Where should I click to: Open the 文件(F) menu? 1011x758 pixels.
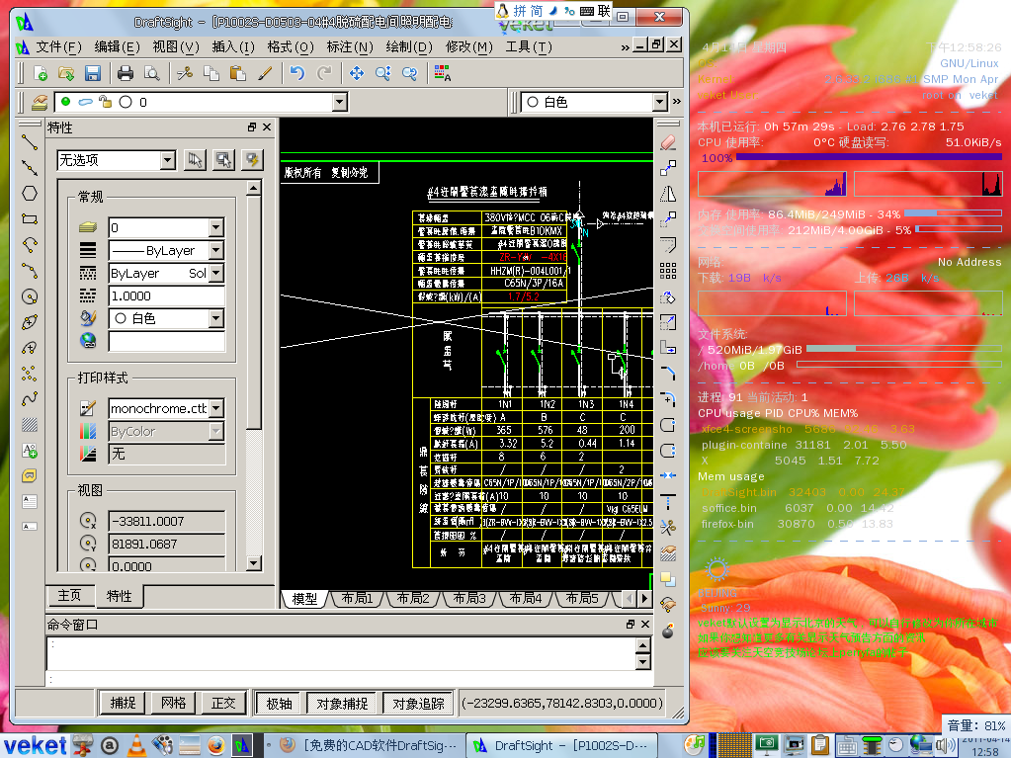click(x=58, y=47)
